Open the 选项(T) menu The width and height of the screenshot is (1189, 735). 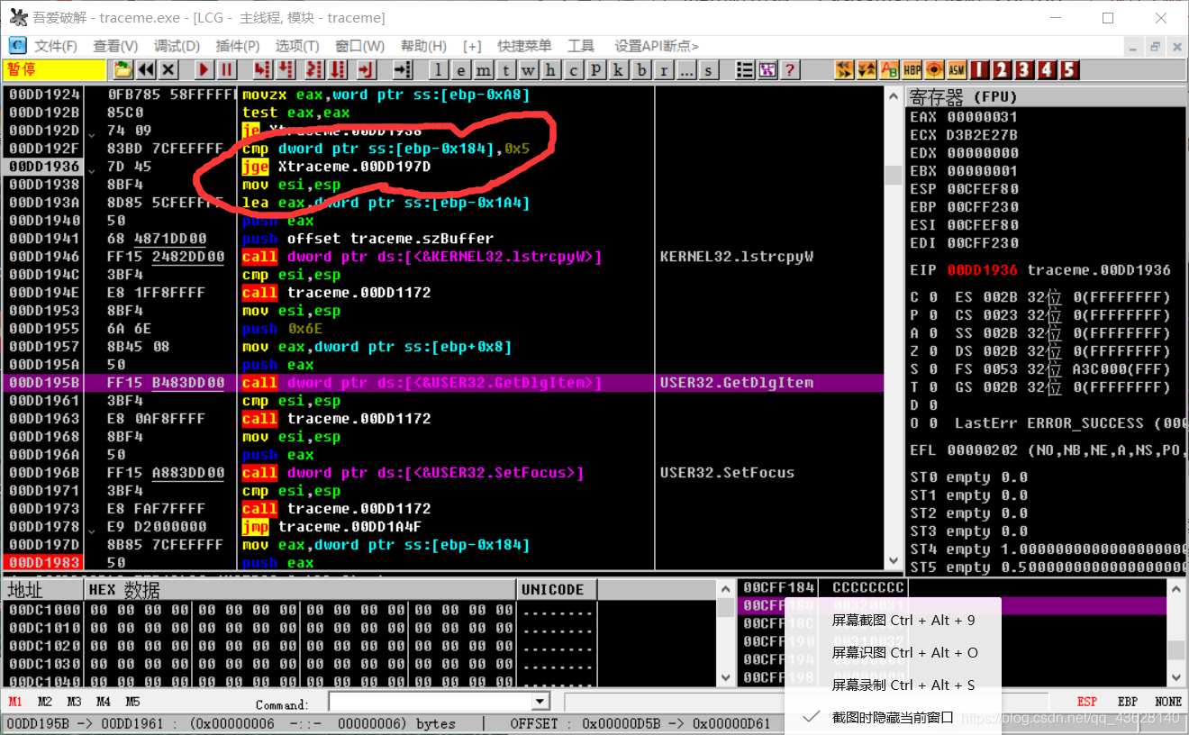(297, 46)
